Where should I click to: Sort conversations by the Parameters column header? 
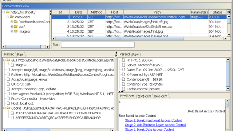point(200,12)
